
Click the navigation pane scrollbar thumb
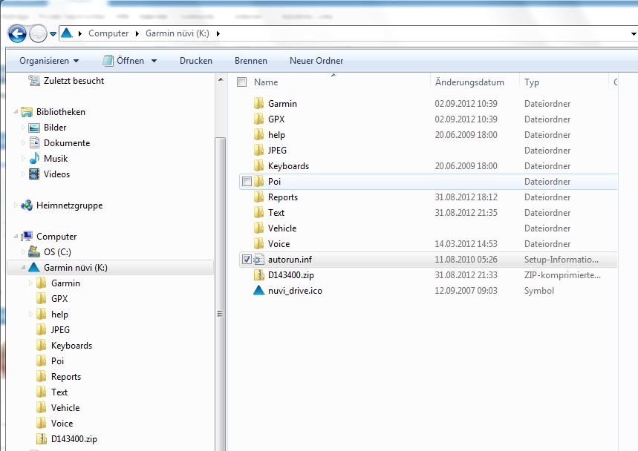click(x=220, y=294)
